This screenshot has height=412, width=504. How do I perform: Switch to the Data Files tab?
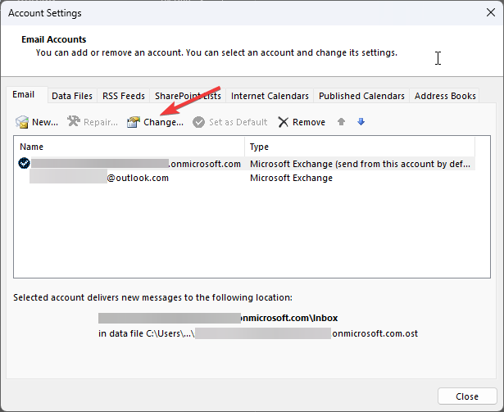point(72,96)
